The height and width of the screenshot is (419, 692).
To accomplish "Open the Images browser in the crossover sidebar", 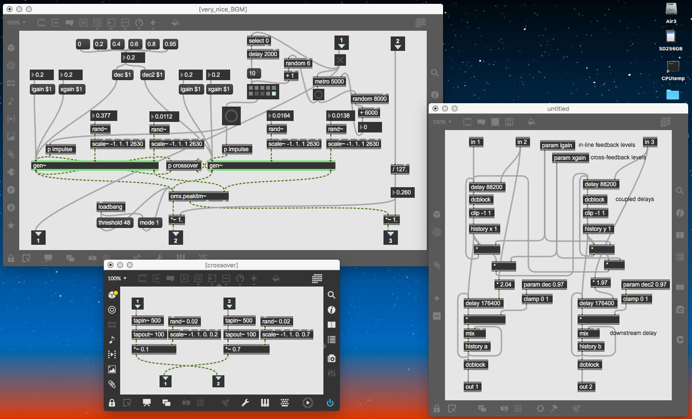I will (112, 369).
